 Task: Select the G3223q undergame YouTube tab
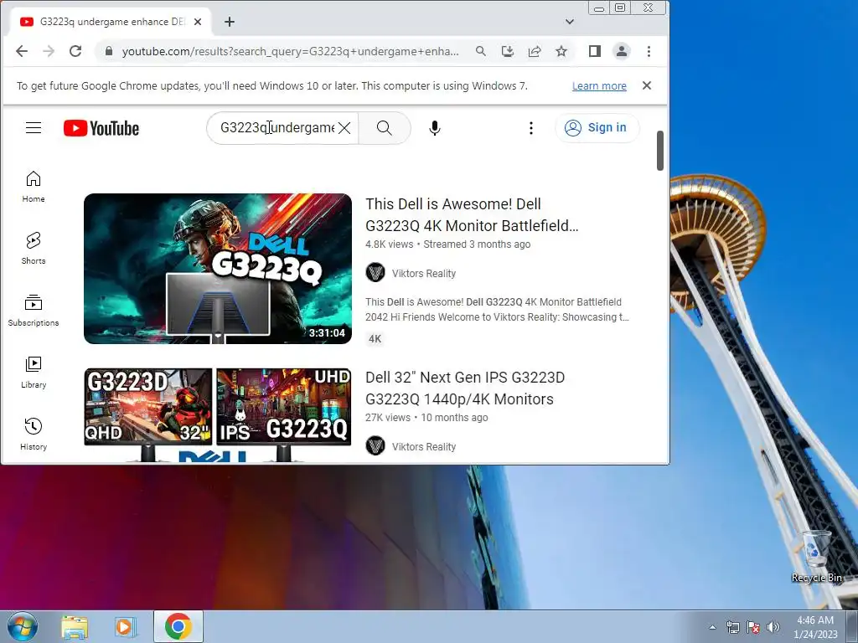[104, 22]
